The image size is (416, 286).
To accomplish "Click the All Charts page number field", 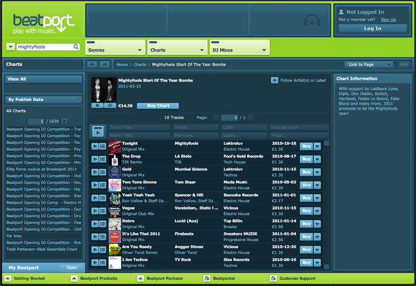I will (36, 121).
